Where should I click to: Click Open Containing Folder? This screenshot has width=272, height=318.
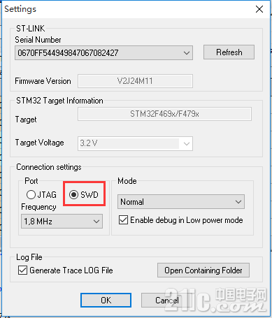point(203,270)
